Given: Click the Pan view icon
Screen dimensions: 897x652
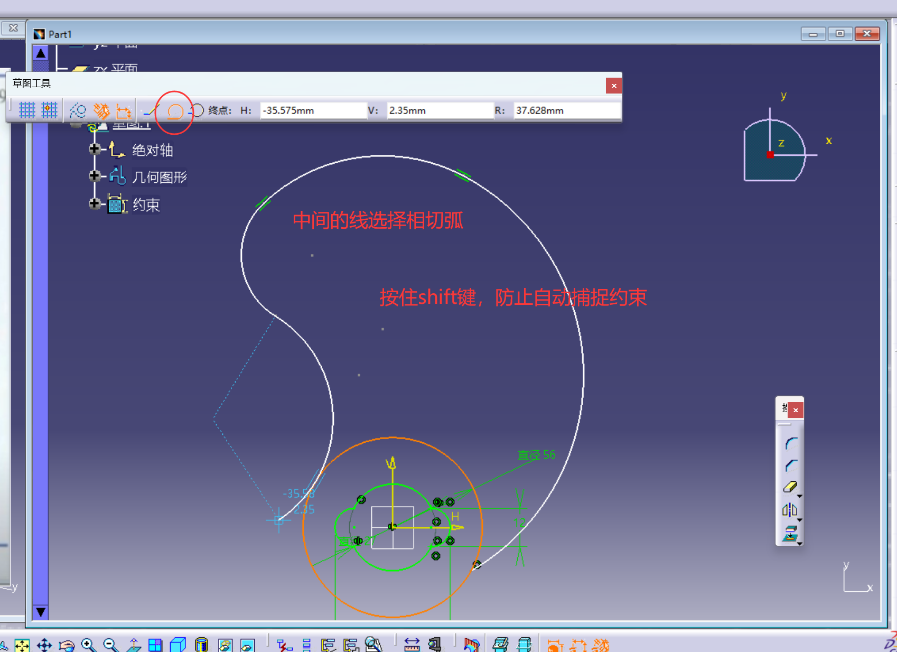Looking at the screenshot, I should pos(44,645).
